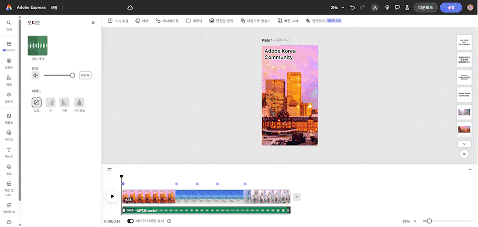This screenshot has width=478, height=227.
Task: Click the 음성 개선 waveform tile
Action: point(38,45)
